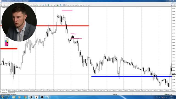Click the Максим profile status field
This screenshot has height=99, width=176.
(115, 94)
